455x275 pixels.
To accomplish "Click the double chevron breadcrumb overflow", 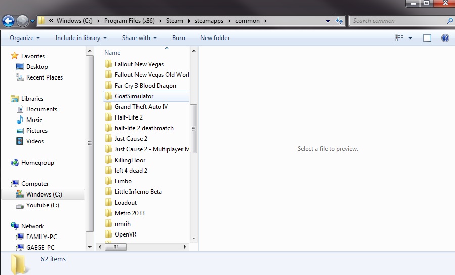I will (51, 21).
